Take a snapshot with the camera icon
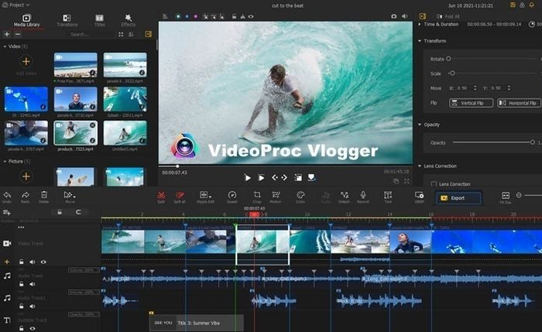The image size is (542, 332). point(393,16)
